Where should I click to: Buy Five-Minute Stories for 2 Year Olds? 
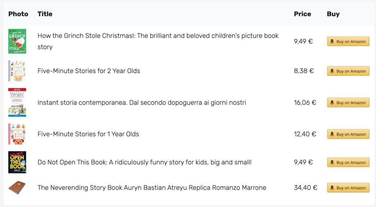click(x=348, y=71)
